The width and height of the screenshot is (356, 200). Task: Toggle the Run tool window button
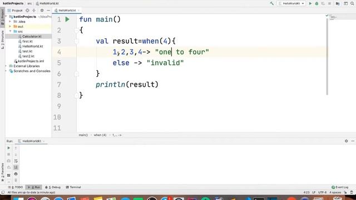click(x=33, y=187)
